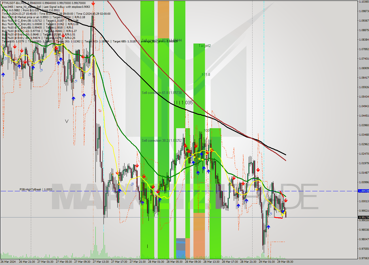The image size is (369, 265).
Task: Click the 'Sell correction 61.8 | 1.05738' label
Action: tap(162, 93)
